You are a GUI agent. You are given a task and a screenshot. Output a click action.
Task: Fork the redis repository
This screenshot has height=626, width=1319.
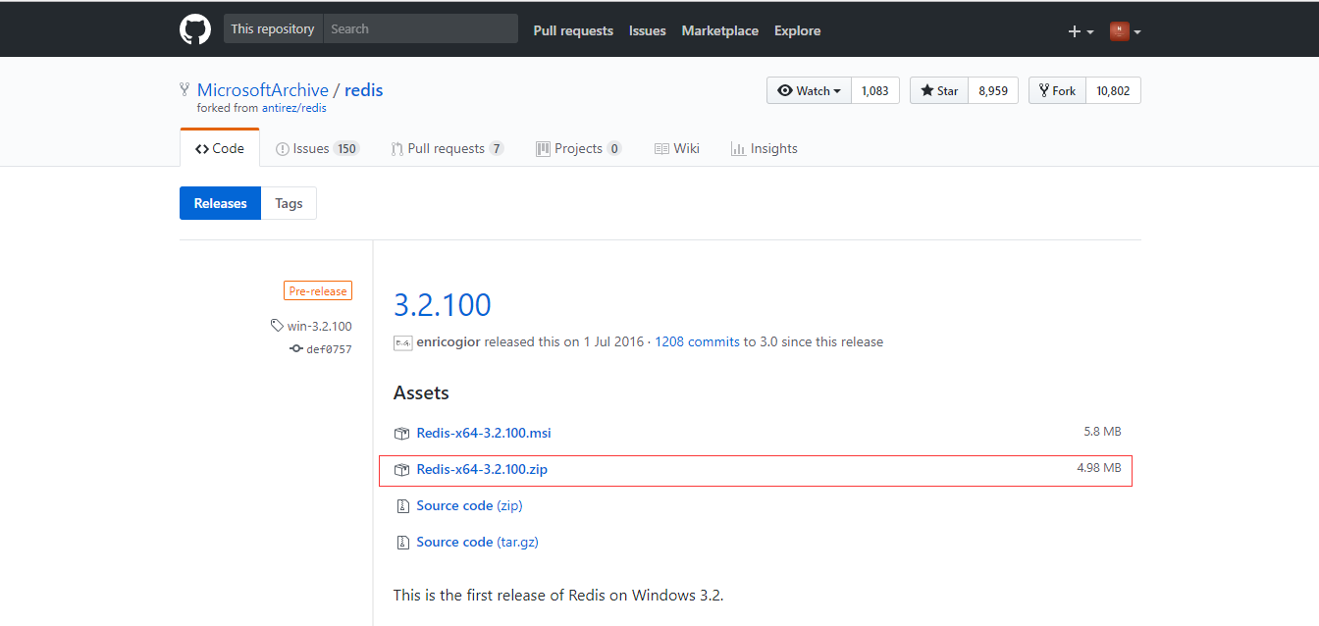point(1055,90)
